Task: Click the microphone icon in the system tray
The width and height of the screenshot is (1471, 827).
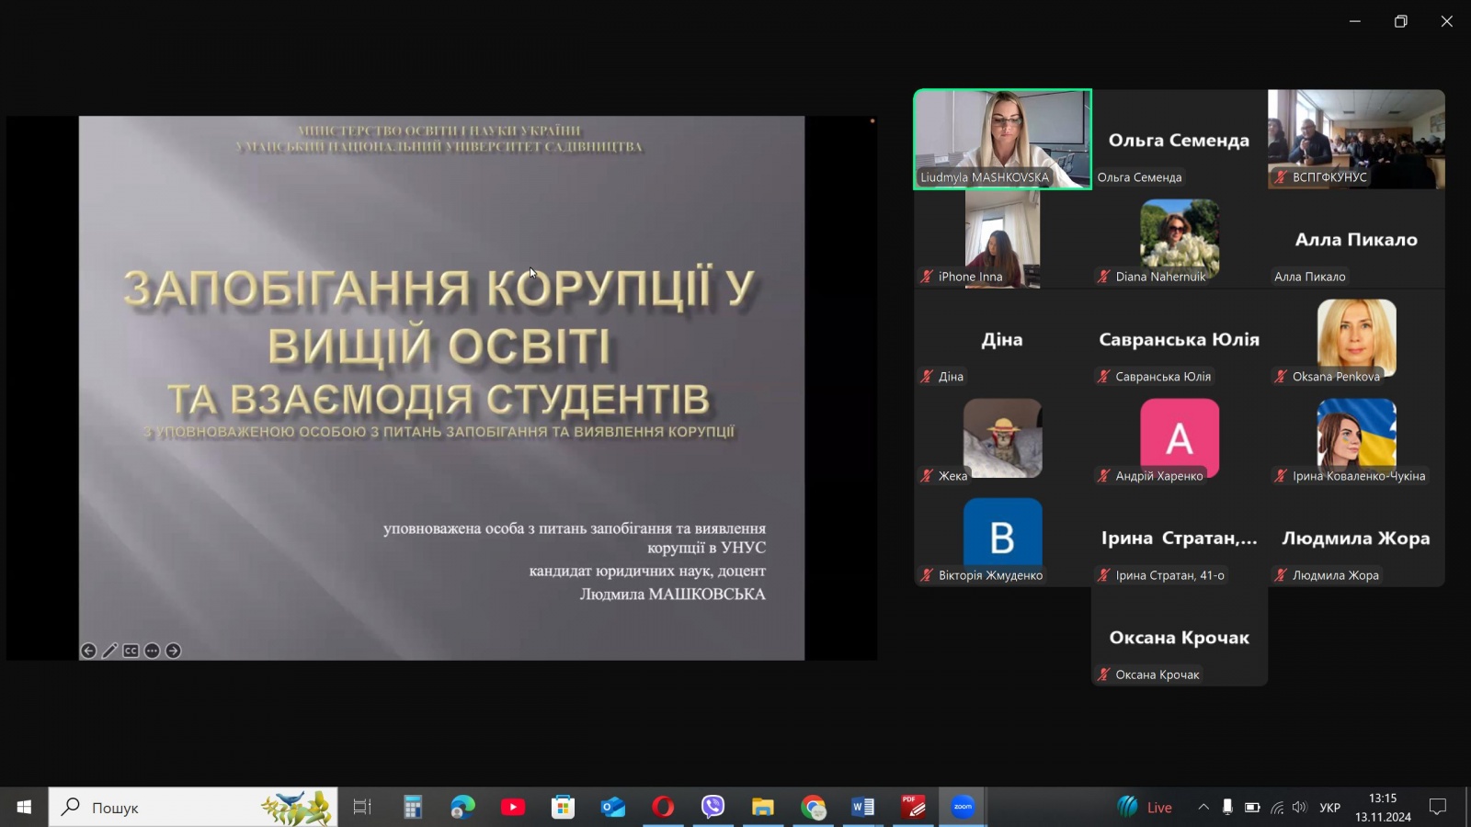Action: [1227, 807]
